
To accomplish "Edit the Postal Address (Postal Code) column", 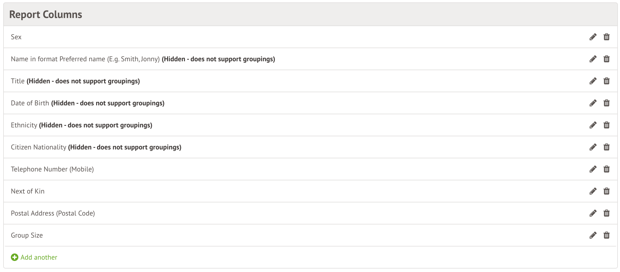I will point(593,213).
